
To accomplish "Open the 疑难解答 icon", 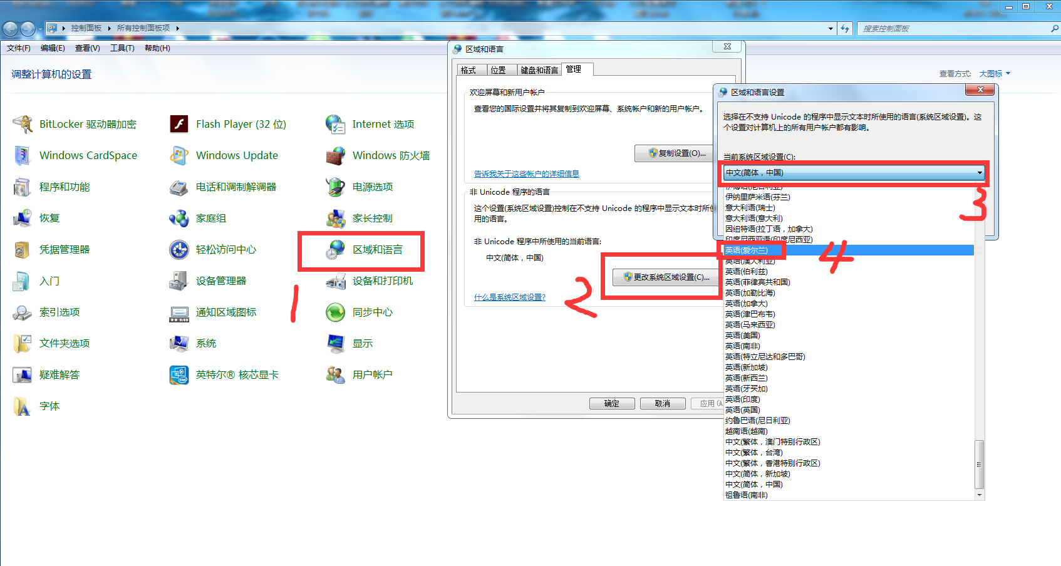I will click(23, 374).
